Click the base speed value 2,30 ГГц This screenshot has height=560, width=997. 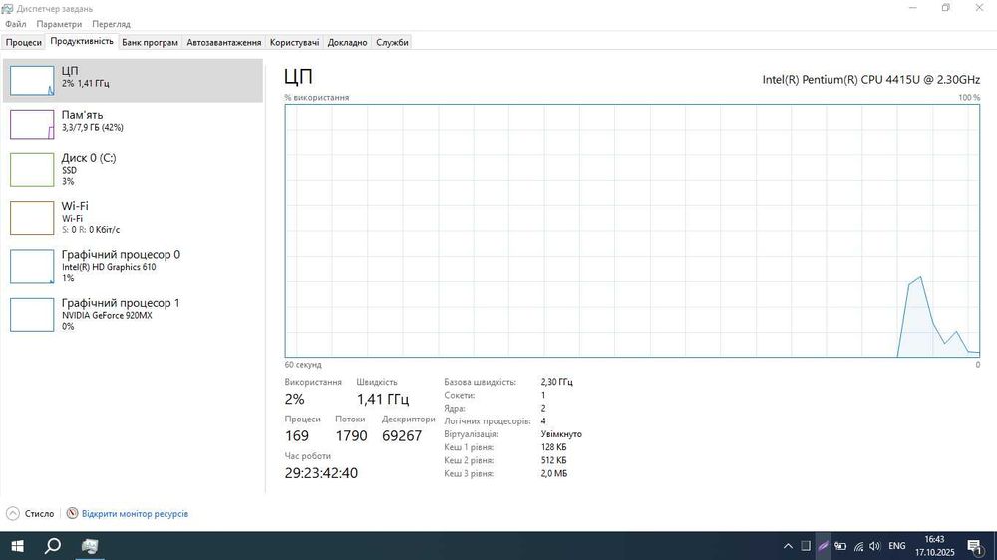click(557, 382)
